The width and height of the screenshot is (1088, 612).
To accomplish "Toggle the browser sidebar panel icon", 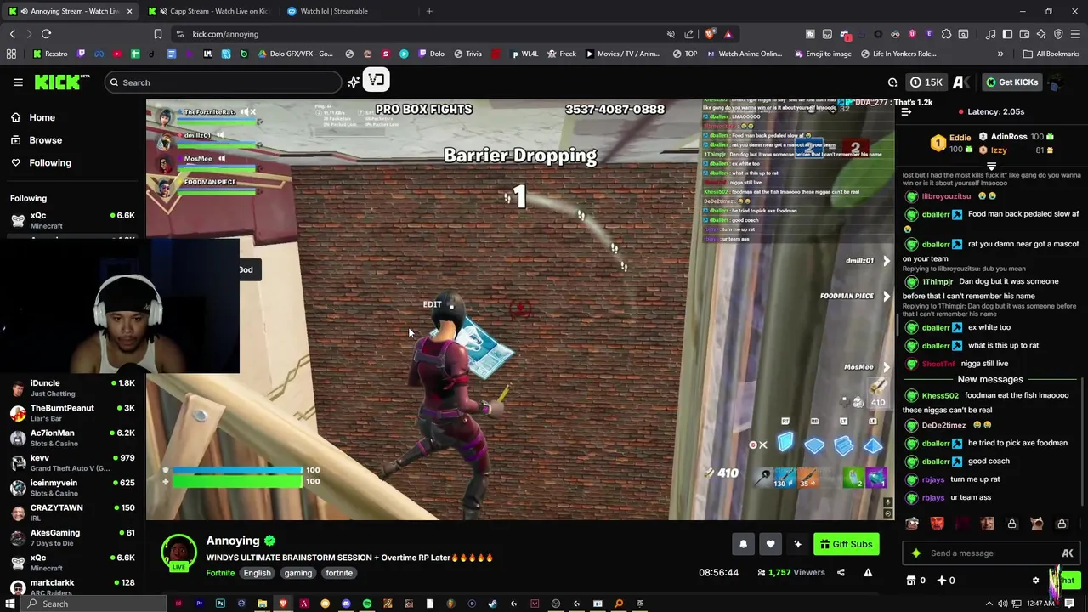I will (x=1007, y=34).
